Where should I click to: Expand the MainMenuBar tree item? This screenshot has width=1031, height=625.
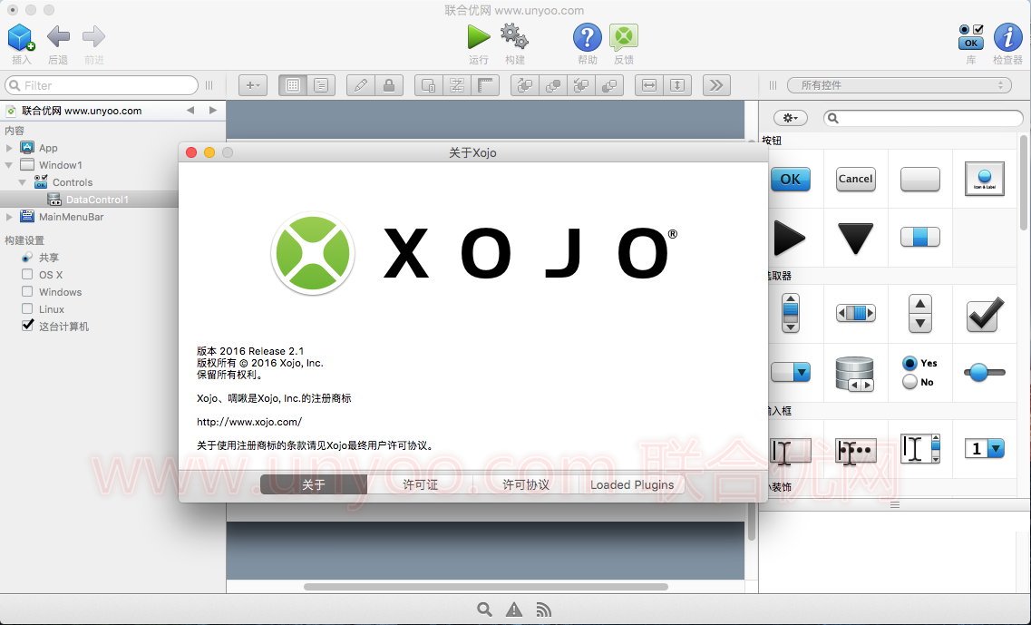point(8,217)
